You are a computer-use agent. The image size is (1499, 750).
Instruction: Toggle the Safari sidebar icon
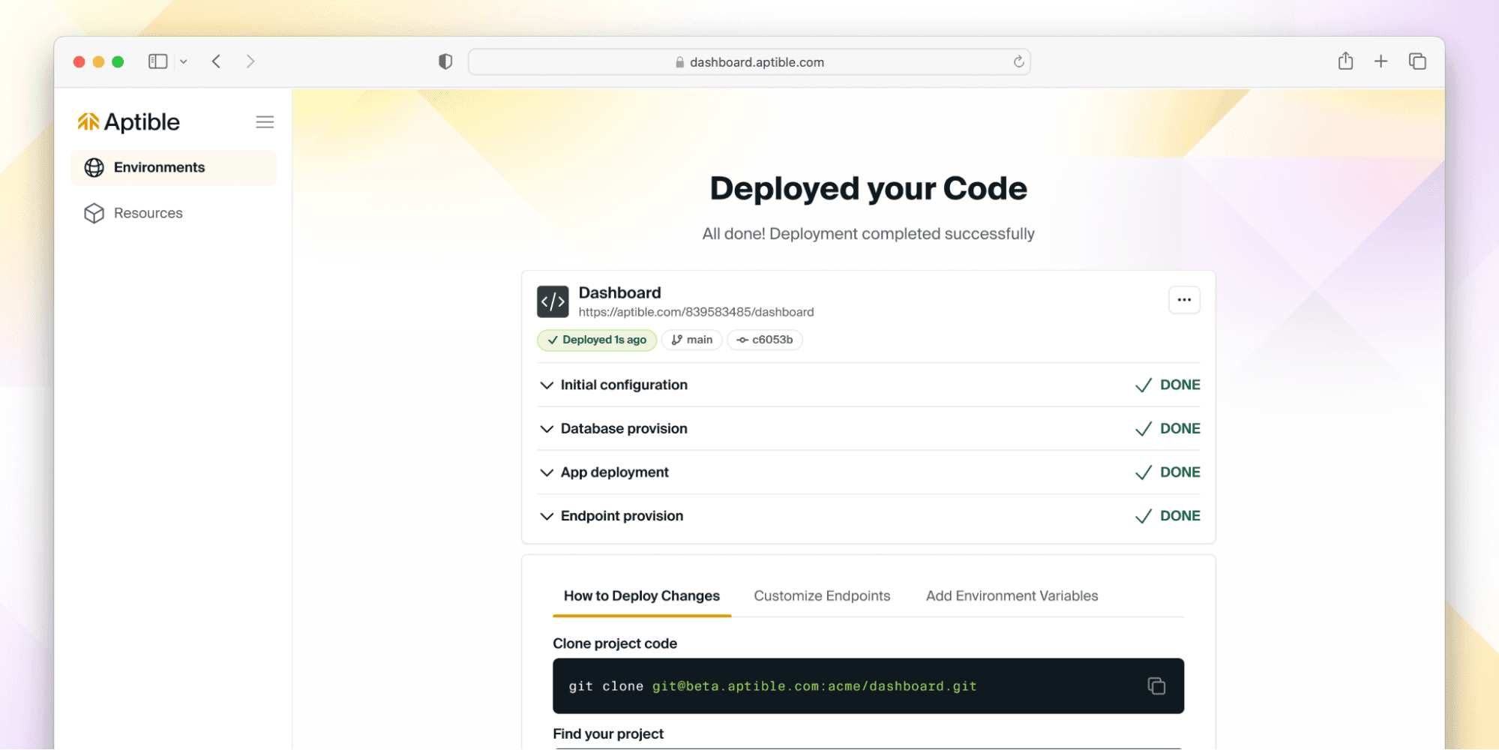157,61
